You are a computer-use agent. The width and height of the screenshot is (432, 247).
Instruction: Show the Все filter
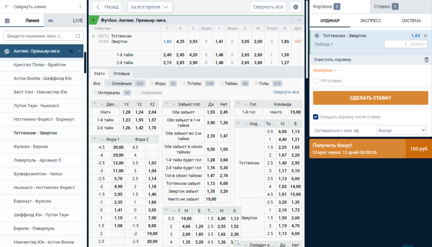click(x=97, y=84)
